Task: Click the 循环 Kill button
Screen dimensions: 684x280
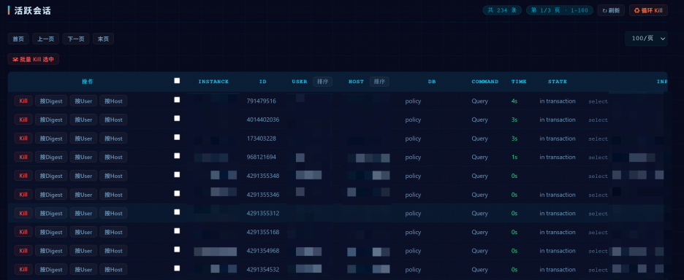Action: coord(648,10)
